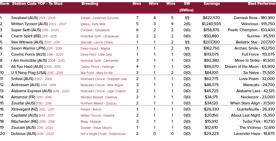Click breeding Northern Meteor - Zouzou

(99, 103)
